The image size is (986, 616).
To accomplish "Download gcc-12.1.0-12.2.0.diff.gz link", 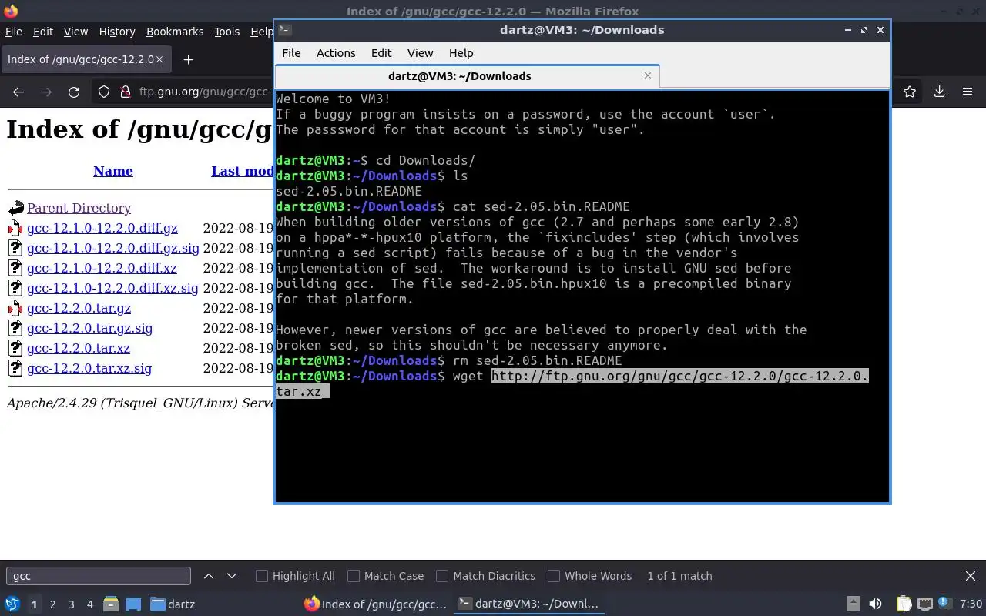I will coord(102,228).
